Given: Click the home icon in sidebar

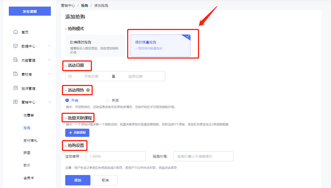Looking at the screenshot, I should pyautogui.click(x=15, y=32).
